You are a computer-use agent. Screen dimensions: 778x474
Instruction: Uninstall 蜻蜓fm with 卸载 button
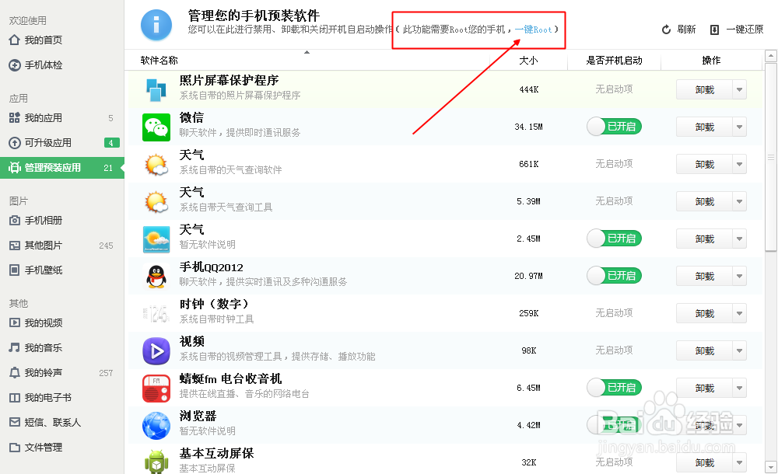[705, 388]
